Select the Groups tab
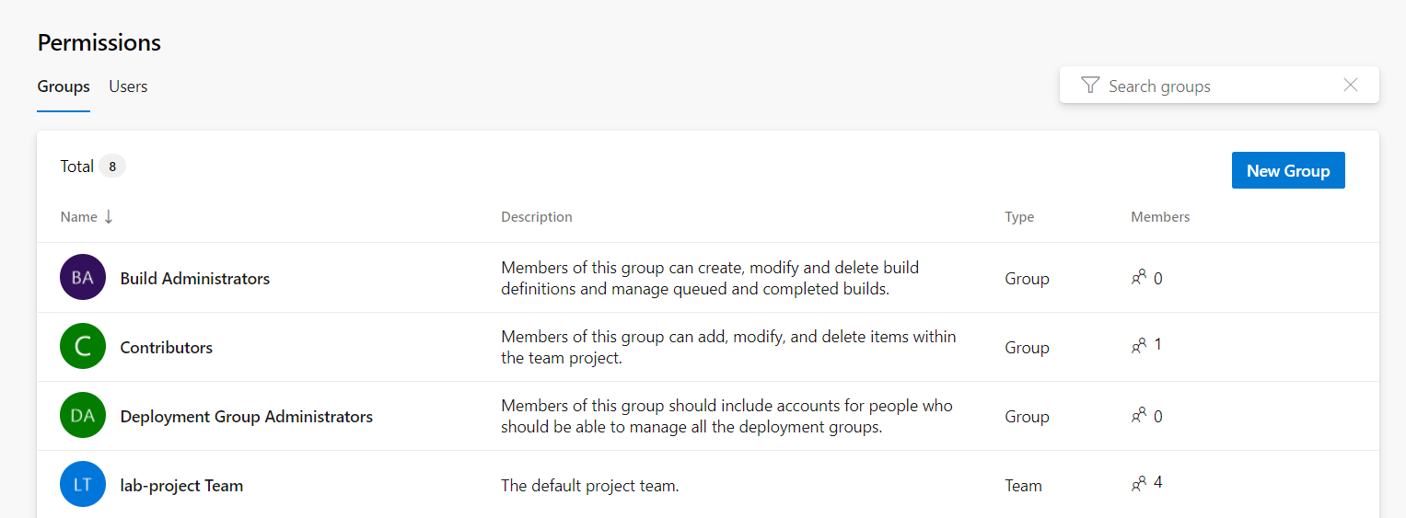 coord(64,86)
